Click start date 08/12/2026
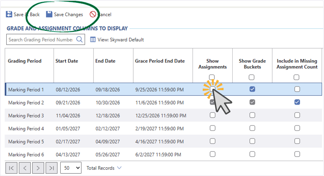This screenshot has height=176, width=324. coord(68,90)
